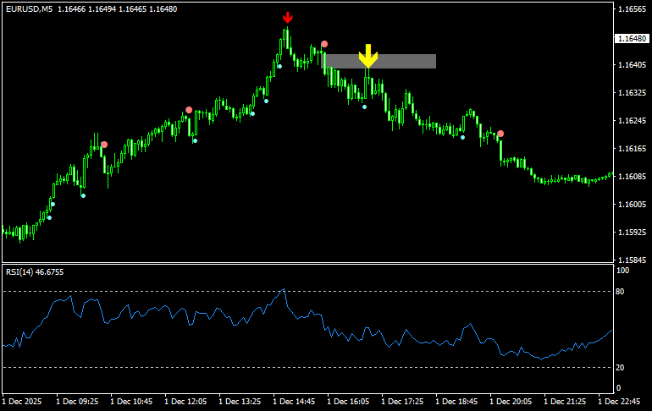
Task: Click the 1.15845 price axis label
Action: pos(632,260)
